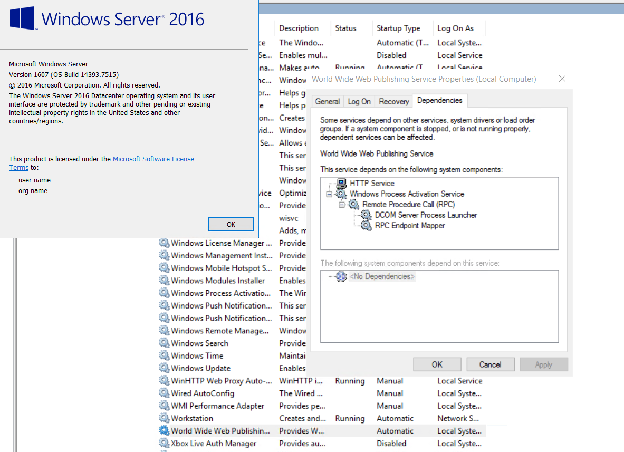Select the Dependencies tab
624x452 pixels.
(x=440, y=101)
